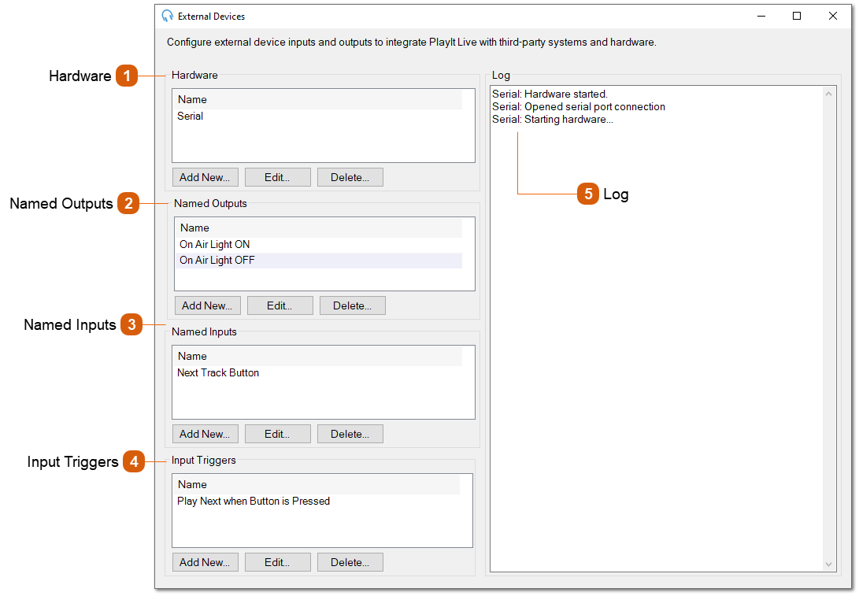Image resolution: width=859 pixels, height=596 pixels.
Task: Select the Serial hardware item
Action: (191, 117)
